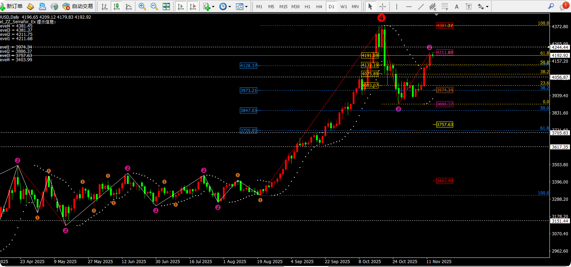Click the clock periods icon
This screenshot has width=571, height=267.
point(223,6)
